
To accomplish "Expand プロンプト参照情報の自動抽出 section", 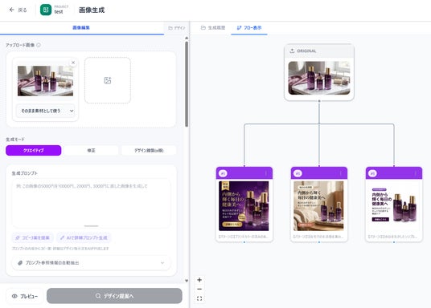I will tap(91, 263).
